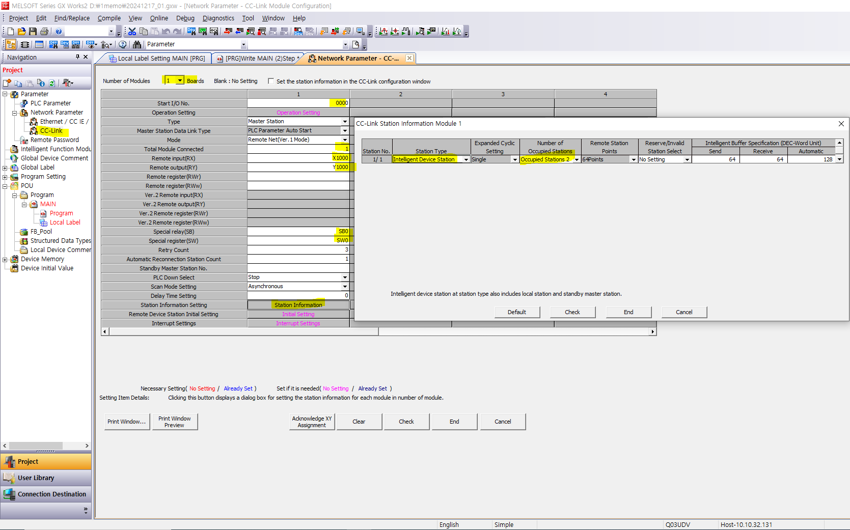Open Master Station Data Link Type dropdown
This screenshot has height=530, width=850.
[x=345, y=130]
